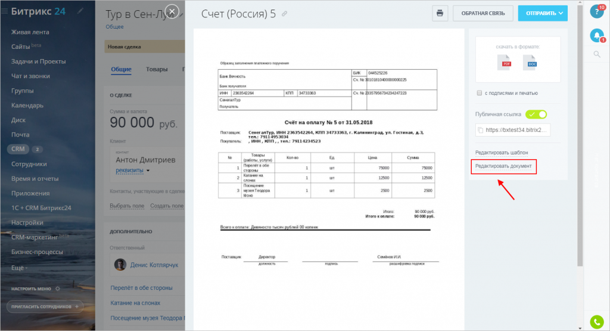This screenshot has height=331, width=610.
Task: Open Бизнес-процессы in sidebar
Action: click(x=37, y=252)
